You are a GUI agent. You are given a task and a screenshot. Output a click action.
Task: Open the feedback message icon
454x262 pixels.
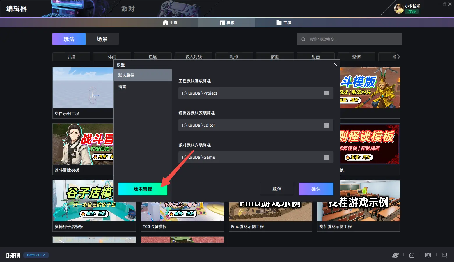pos(444,255)
